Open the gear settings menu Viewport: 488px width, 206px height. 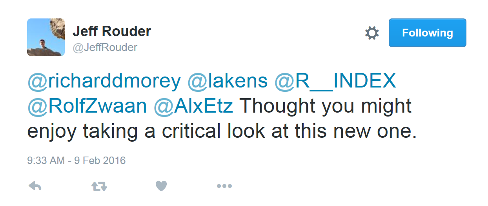click(371, 33)
